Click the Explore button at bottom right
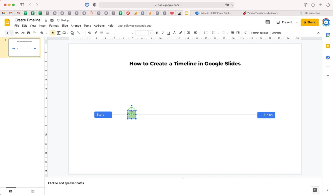Viewport: 333px width, 195px height. 315,190
